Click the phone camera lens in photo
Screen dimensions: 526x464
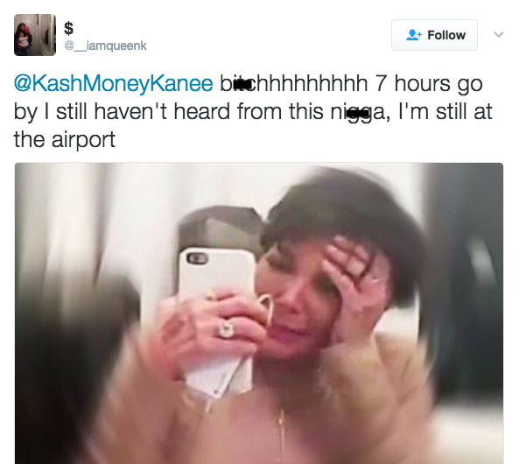198,258
